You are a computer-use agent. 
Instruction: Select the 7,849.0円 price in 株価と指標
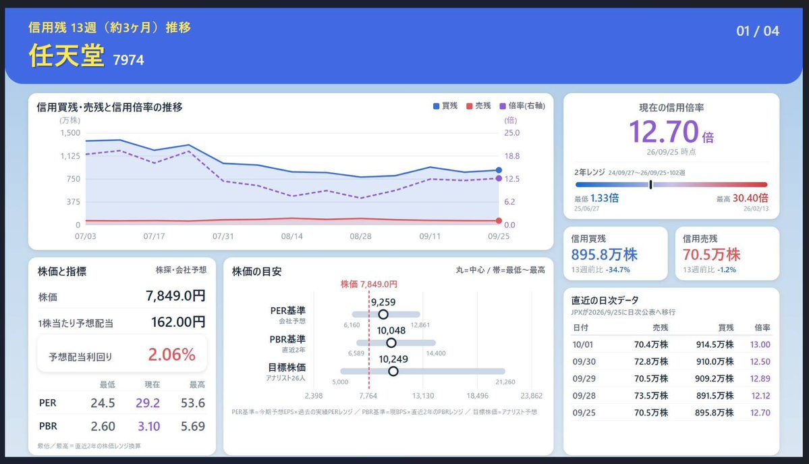pyautogui.click(x=175, y=296)
